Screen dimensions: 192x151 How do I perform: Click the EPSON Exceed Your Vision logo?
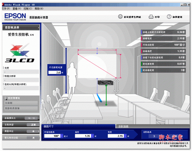tap(15, 17)
